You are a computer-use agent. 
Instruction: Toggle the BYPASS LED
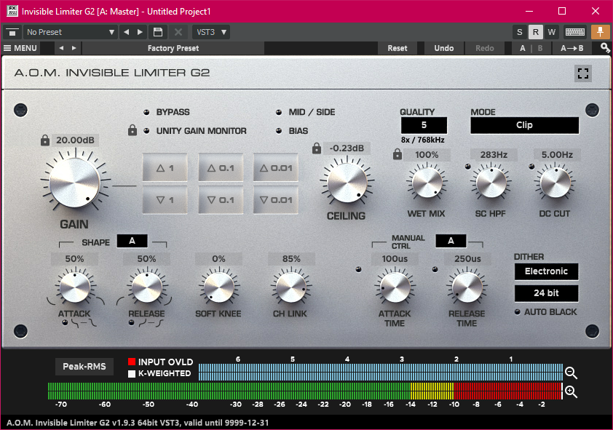tap(146, 113)
